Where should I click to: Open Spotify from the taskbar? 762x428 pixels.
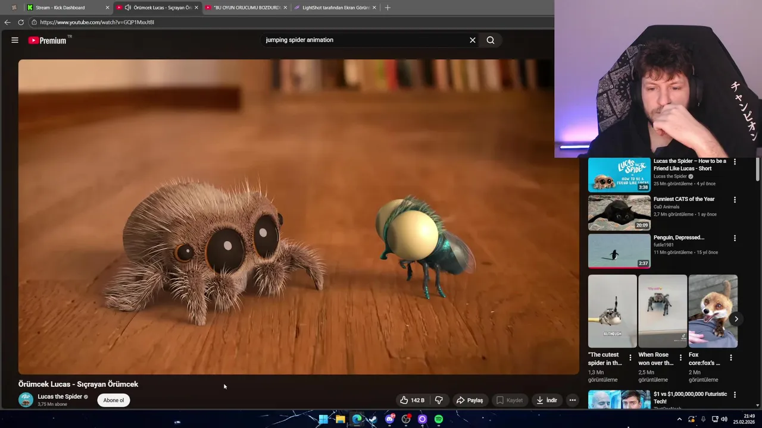tap(439, 419)
